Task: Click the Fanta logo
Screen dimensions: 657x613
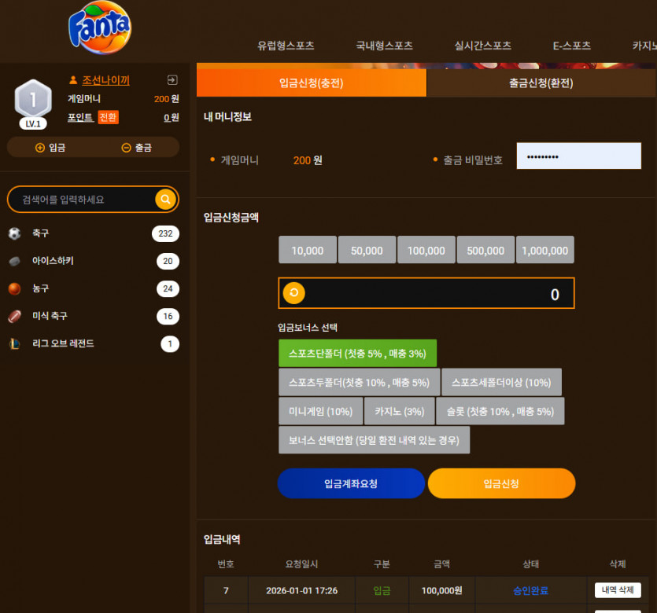Action: 100,28
